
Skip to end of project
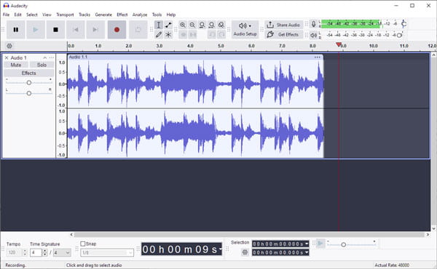95,30
